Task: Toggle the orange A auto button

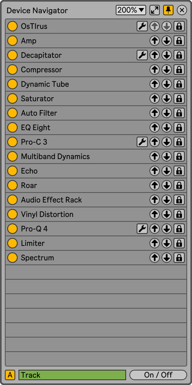Action: tap(10, 375)
